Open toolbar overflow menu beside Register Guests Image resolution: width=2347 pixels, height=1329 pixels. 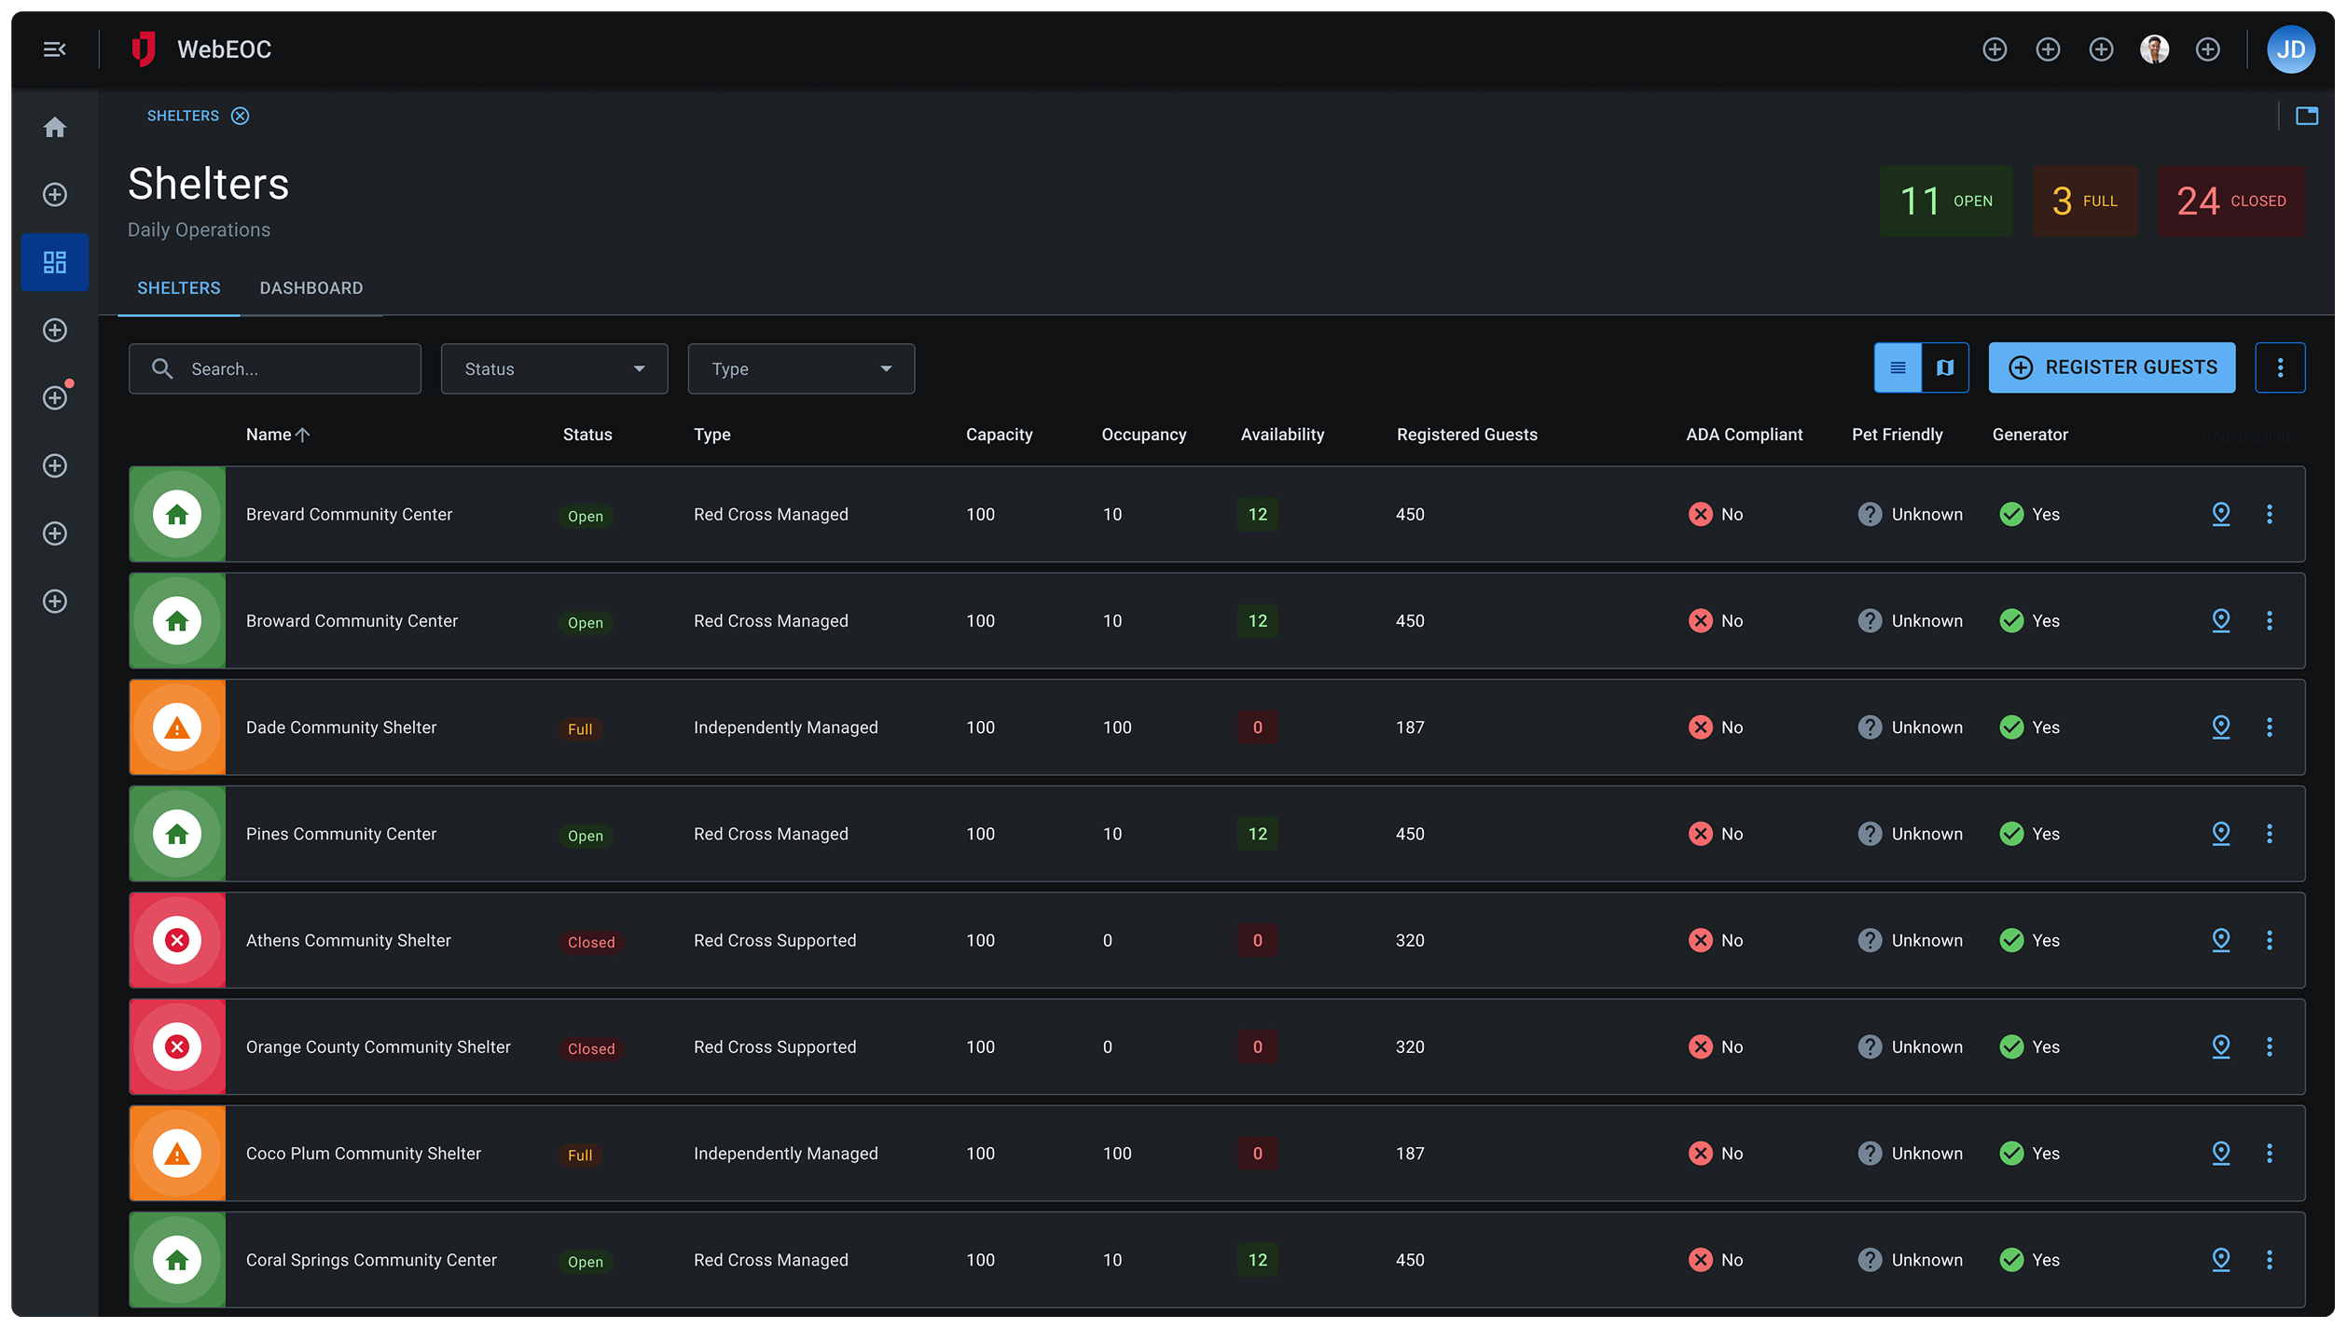pyautogui.click(x=2280, y=368)
